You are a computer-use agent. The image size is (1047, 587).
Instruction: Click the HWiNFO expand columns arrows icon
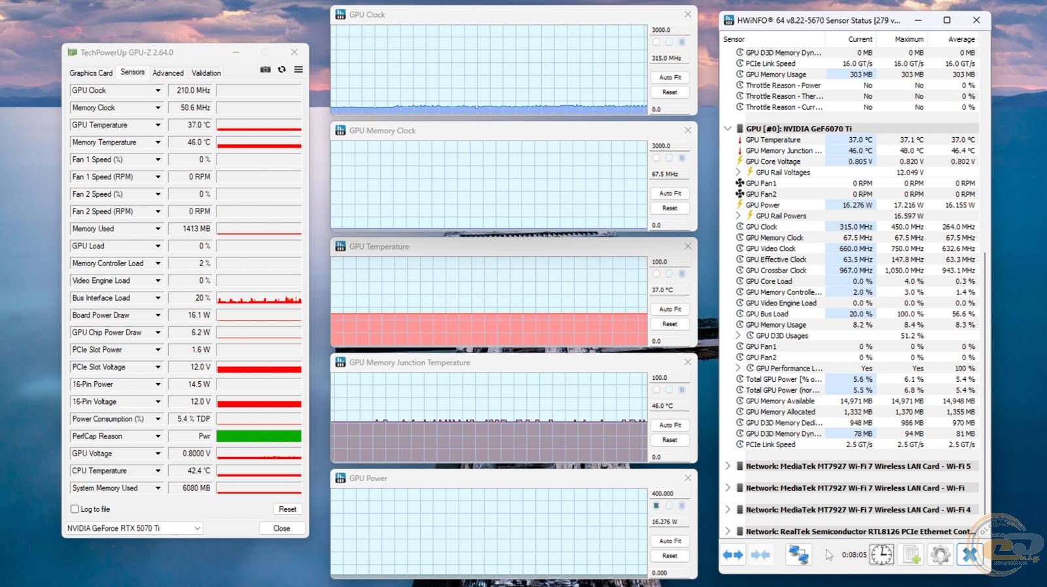click(733, 555)
